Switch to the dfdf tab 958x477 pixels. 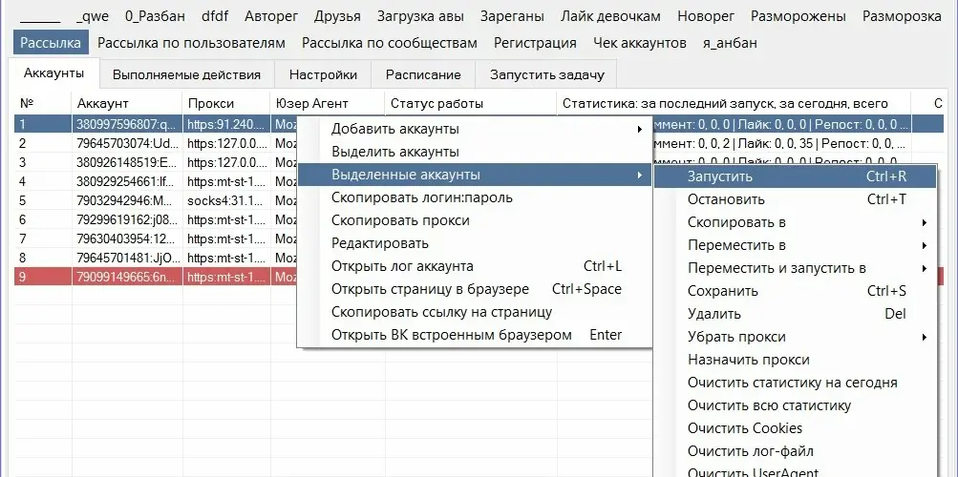click(x=215, y=16)
